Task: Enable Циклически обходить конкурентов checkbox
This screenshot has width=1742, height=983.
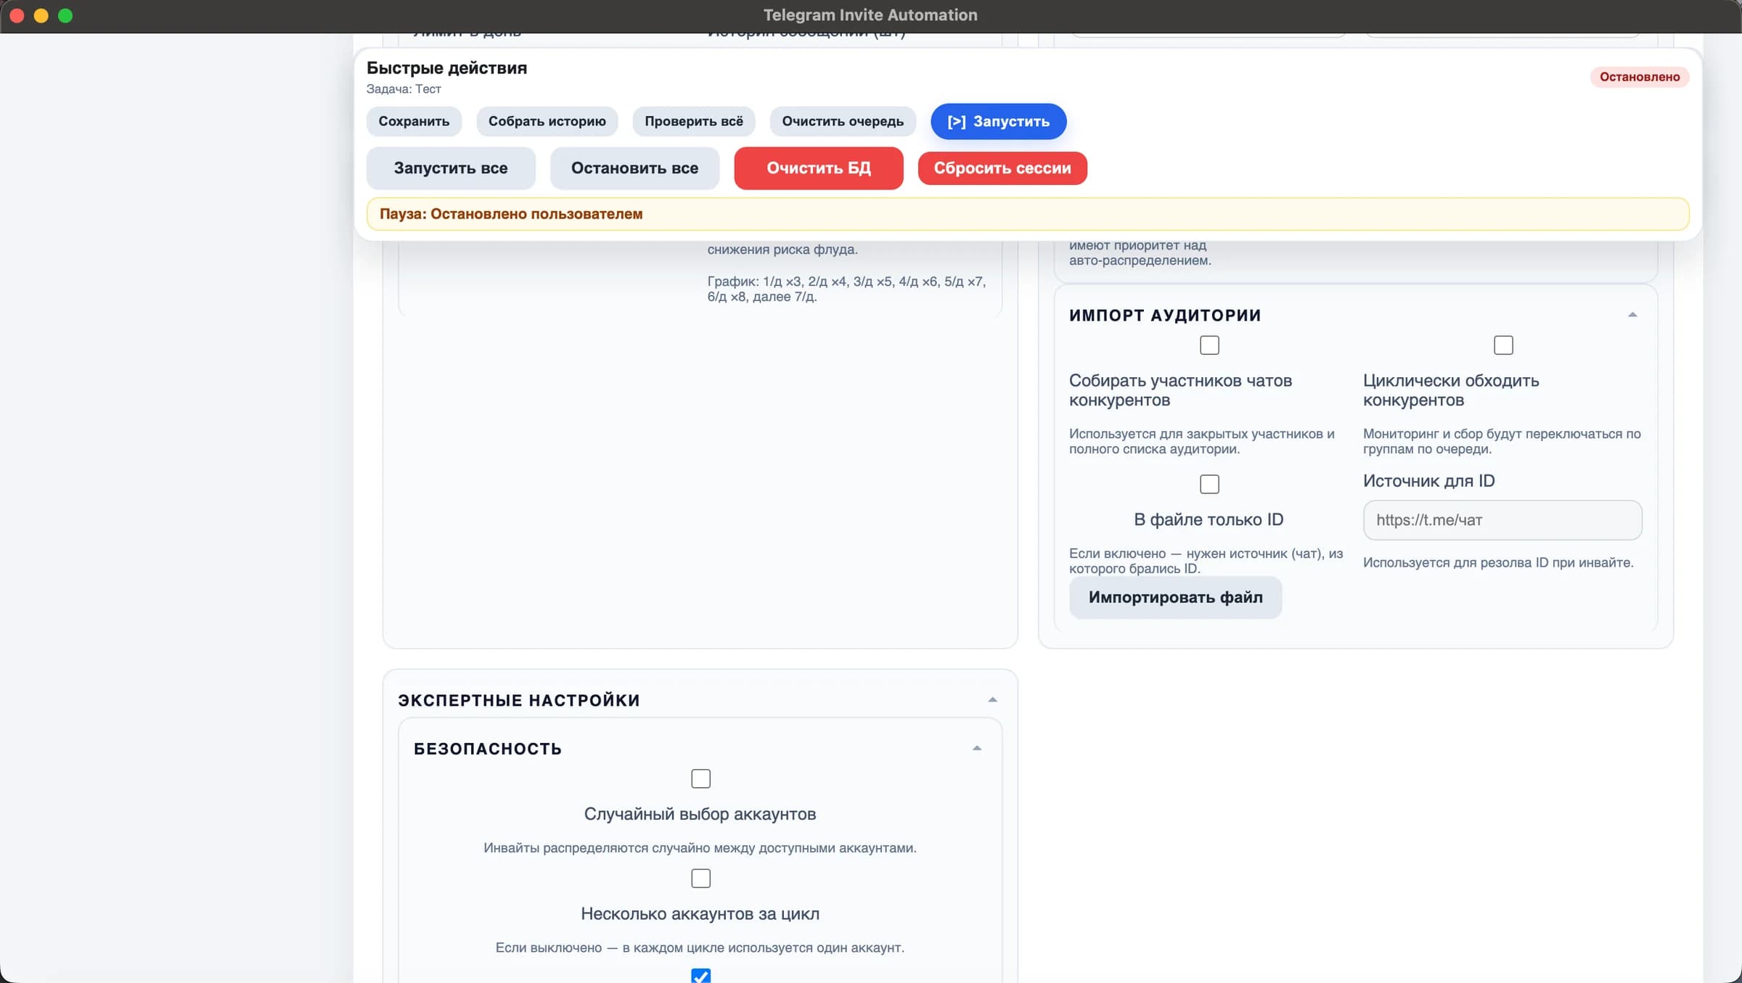Action: pyautogui.click(x=1503, y=345)
